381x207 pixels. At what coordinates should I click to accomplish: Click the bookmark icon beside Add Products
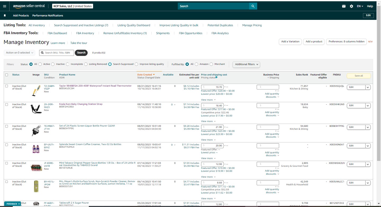pos(5,15)
